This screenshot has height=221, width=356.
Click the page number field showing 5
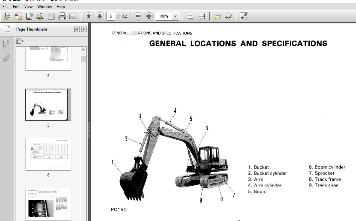pyautogui.click(x=111, y=16)
